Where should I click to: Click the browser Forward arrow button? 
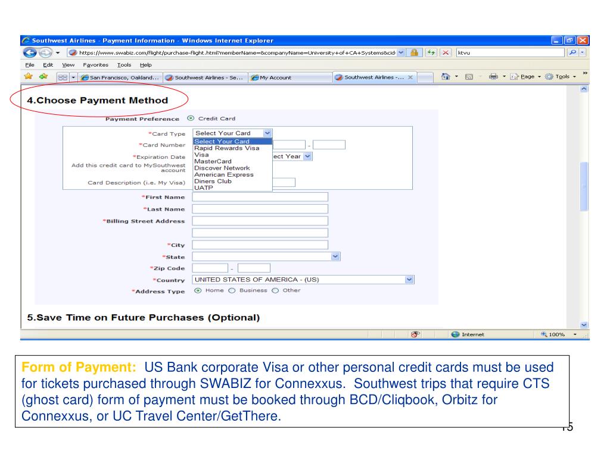[45, 52]
